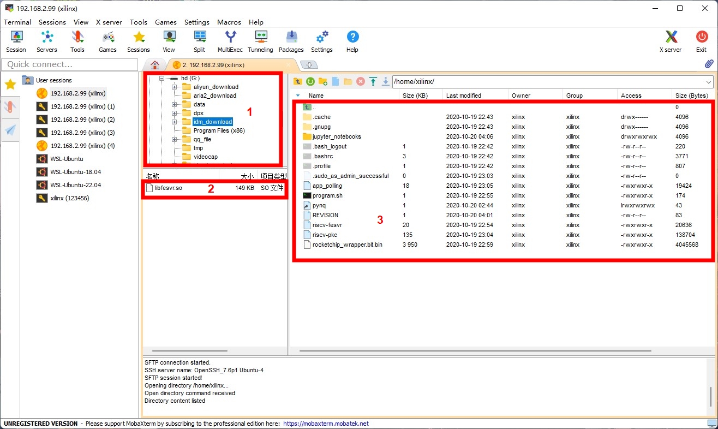
Task: Collapse the hd (G:) drive node
Action: click(x=162, y=78)
